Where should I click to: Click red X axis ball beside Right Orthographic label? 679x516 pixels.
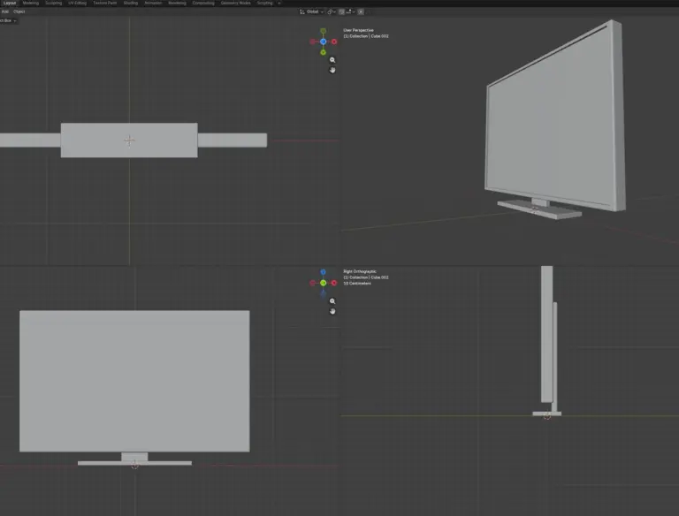tap(334, 283)
